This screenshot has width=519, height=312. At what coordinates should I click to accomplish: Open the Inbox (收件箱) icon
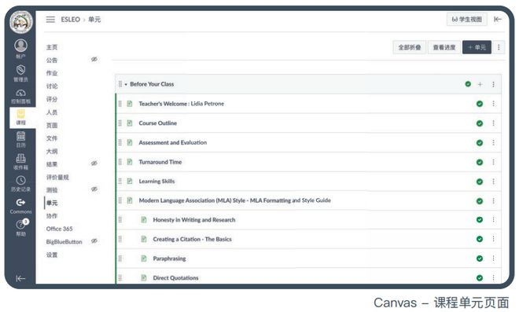21,159
